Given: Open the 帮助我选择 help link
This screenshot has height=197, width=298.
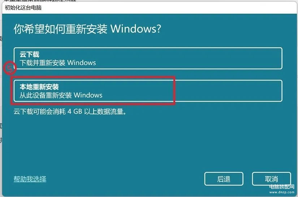Looking at the screenshot, I should point(30,179).
